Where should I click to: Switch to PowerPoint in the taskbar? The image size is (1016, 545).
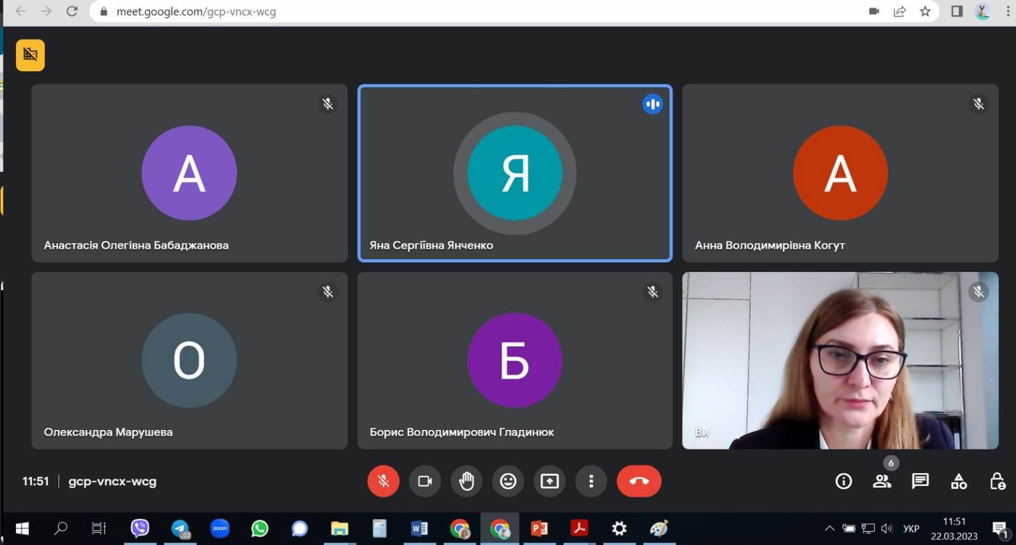pos(539,528)
